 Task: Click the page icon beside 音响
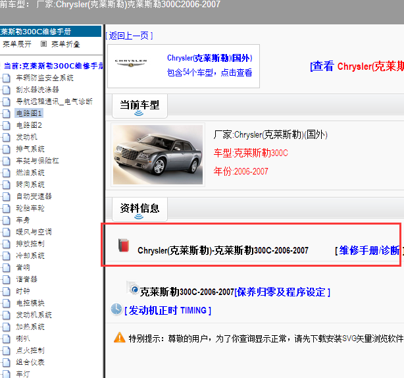7,267
